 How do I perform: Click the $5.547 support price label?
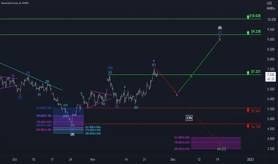coord(256,111)
